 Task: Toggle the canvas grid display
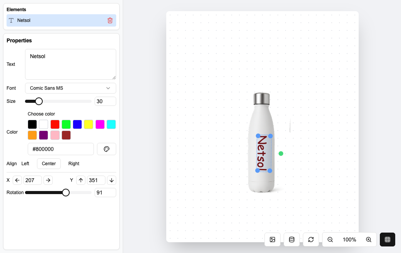(x=388, y=240)
